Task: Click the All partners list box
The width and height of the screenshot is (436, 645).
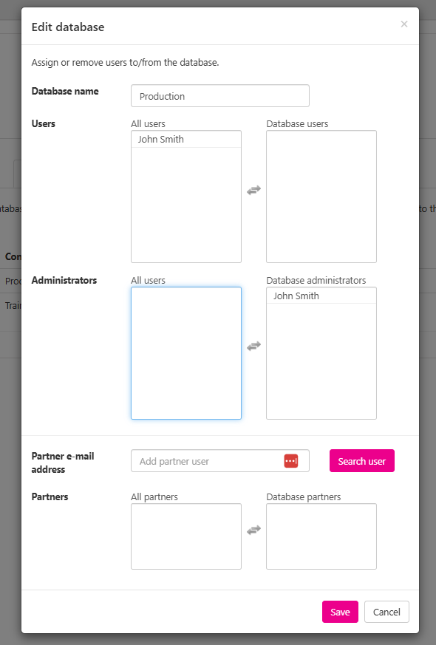Action: (185, 536)
